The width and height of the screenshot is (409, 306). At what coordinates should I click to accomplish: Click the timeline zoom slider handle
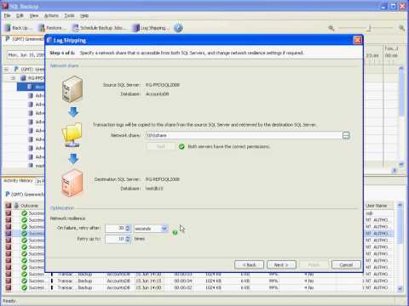pos(370,28)
